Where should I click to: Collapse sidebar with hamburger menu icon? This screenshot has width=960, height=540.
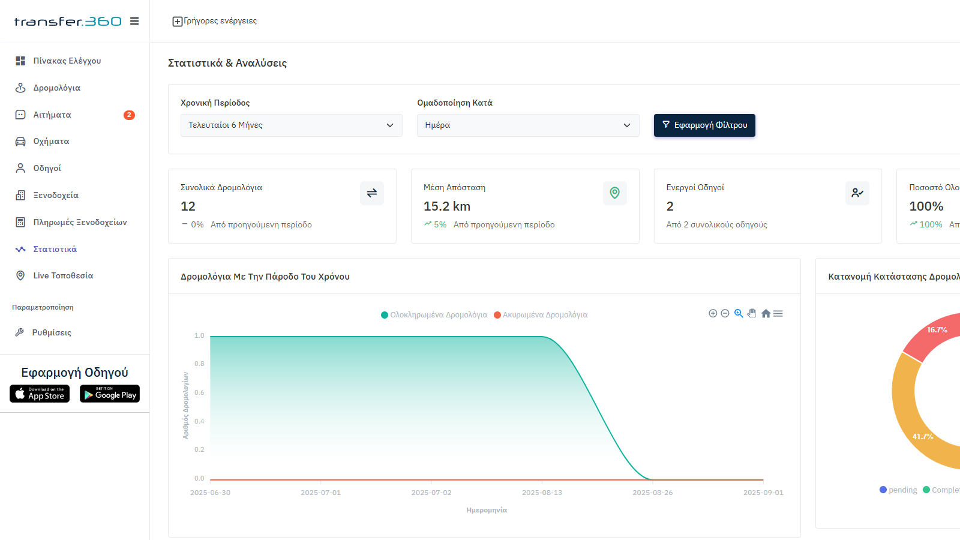[134, 21]
